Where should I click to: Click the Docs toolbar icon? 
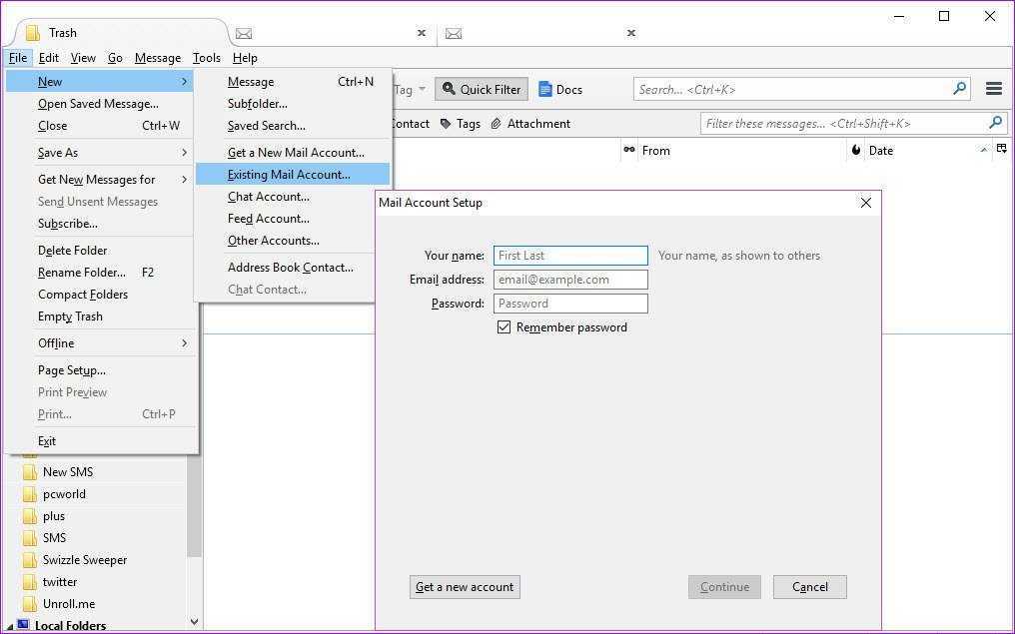point(560,90)
